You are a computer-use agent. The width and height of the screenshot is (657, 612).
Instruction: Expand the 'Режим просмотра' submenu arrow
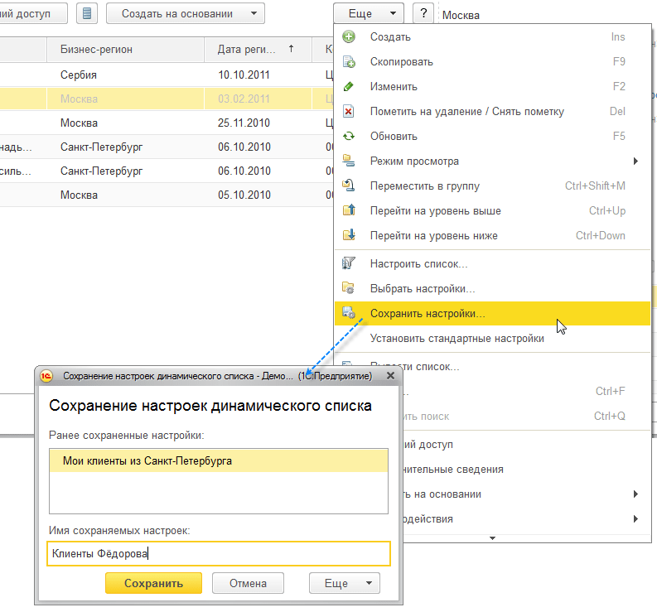click(x=635, y=161)
